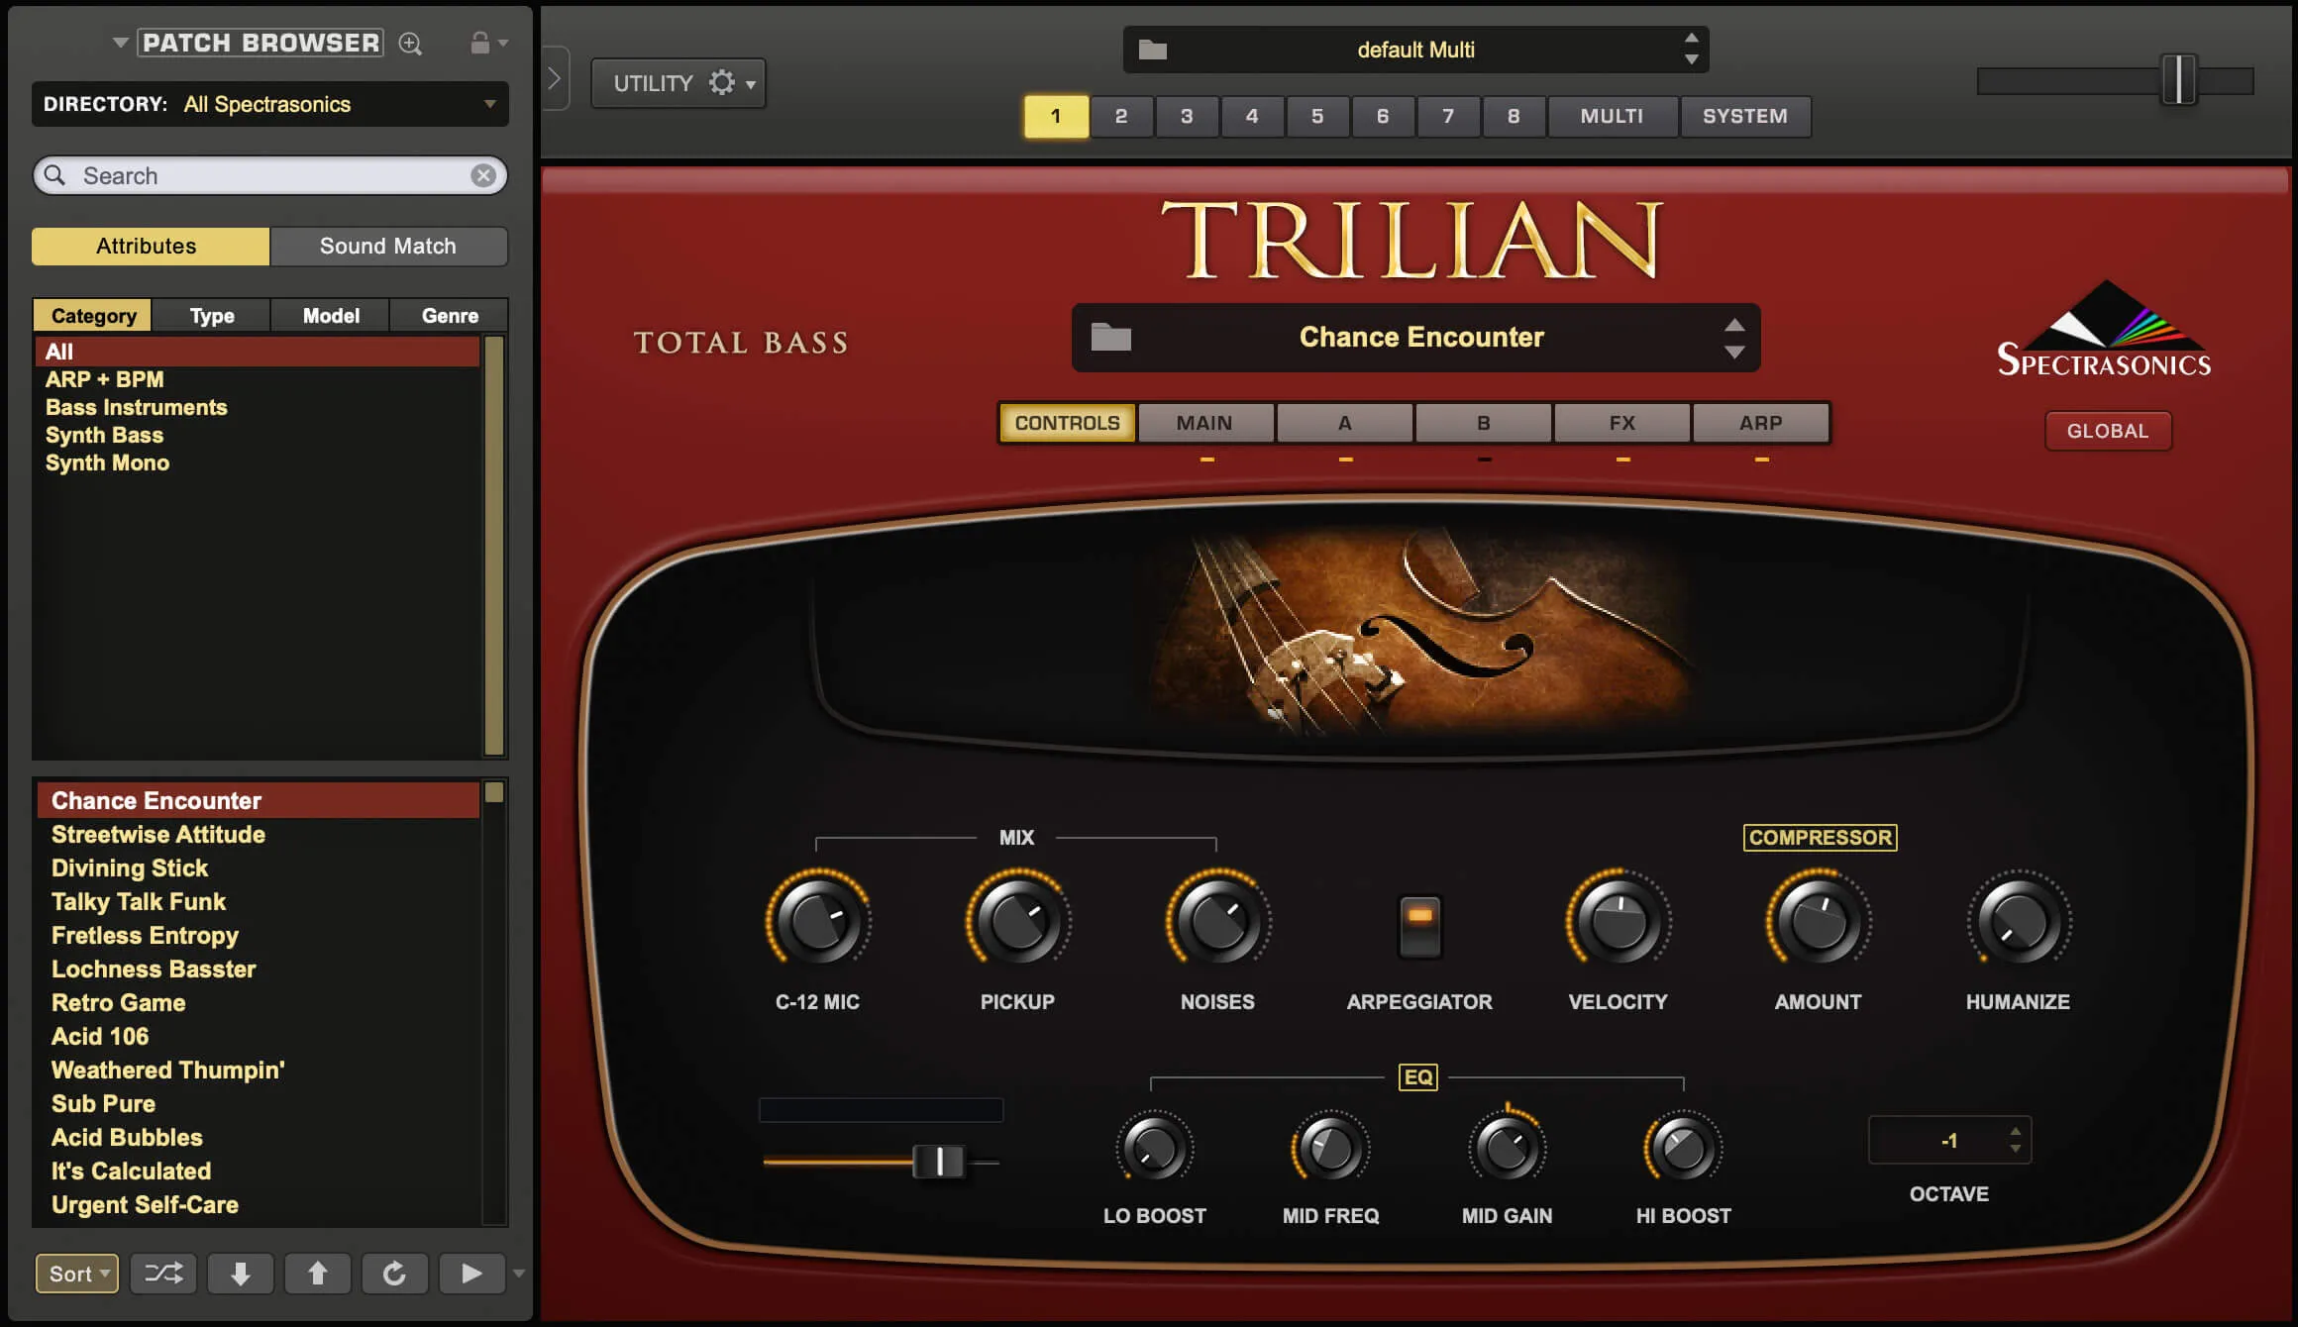
Task: Select the next patch down-arrow icon
Action: click(240, 1274)
